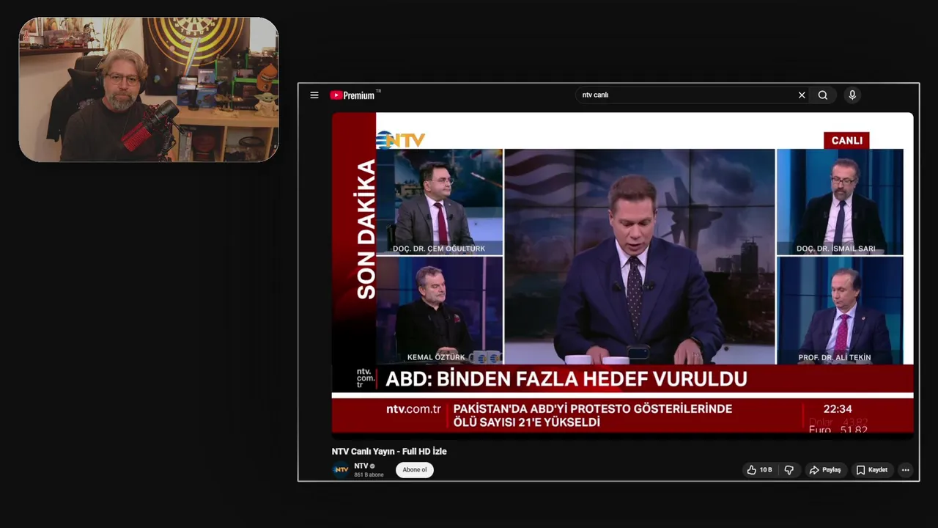The width and height of the screenshot is (938, 528).
Task: Open the YouTube hamburger guide menu
Action: (314, 95)
